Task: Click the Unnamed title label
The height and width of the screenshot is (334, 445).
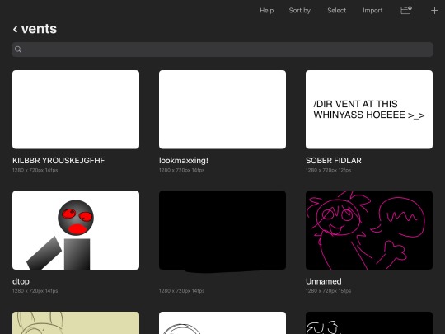Action: click(x=324, y=281)
